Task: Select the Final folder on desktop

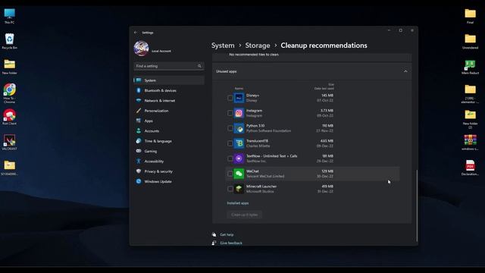Action: pyautogui.click(x=470, y=16)
